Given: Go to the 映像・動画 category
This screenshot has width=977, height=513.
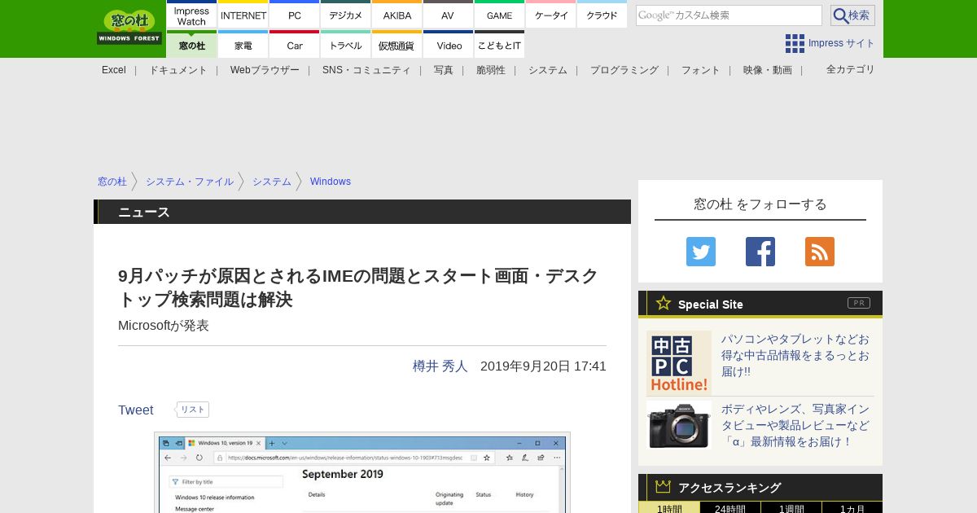Looking at the screenshot, I should (768, 70).
